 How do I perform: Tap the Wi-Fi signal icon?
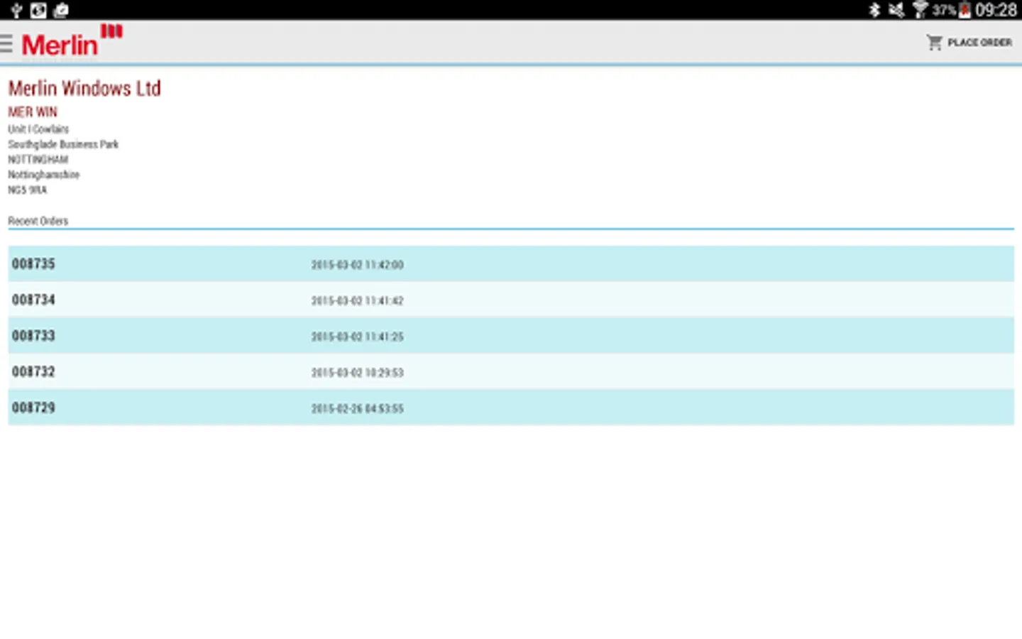[920, 10]
